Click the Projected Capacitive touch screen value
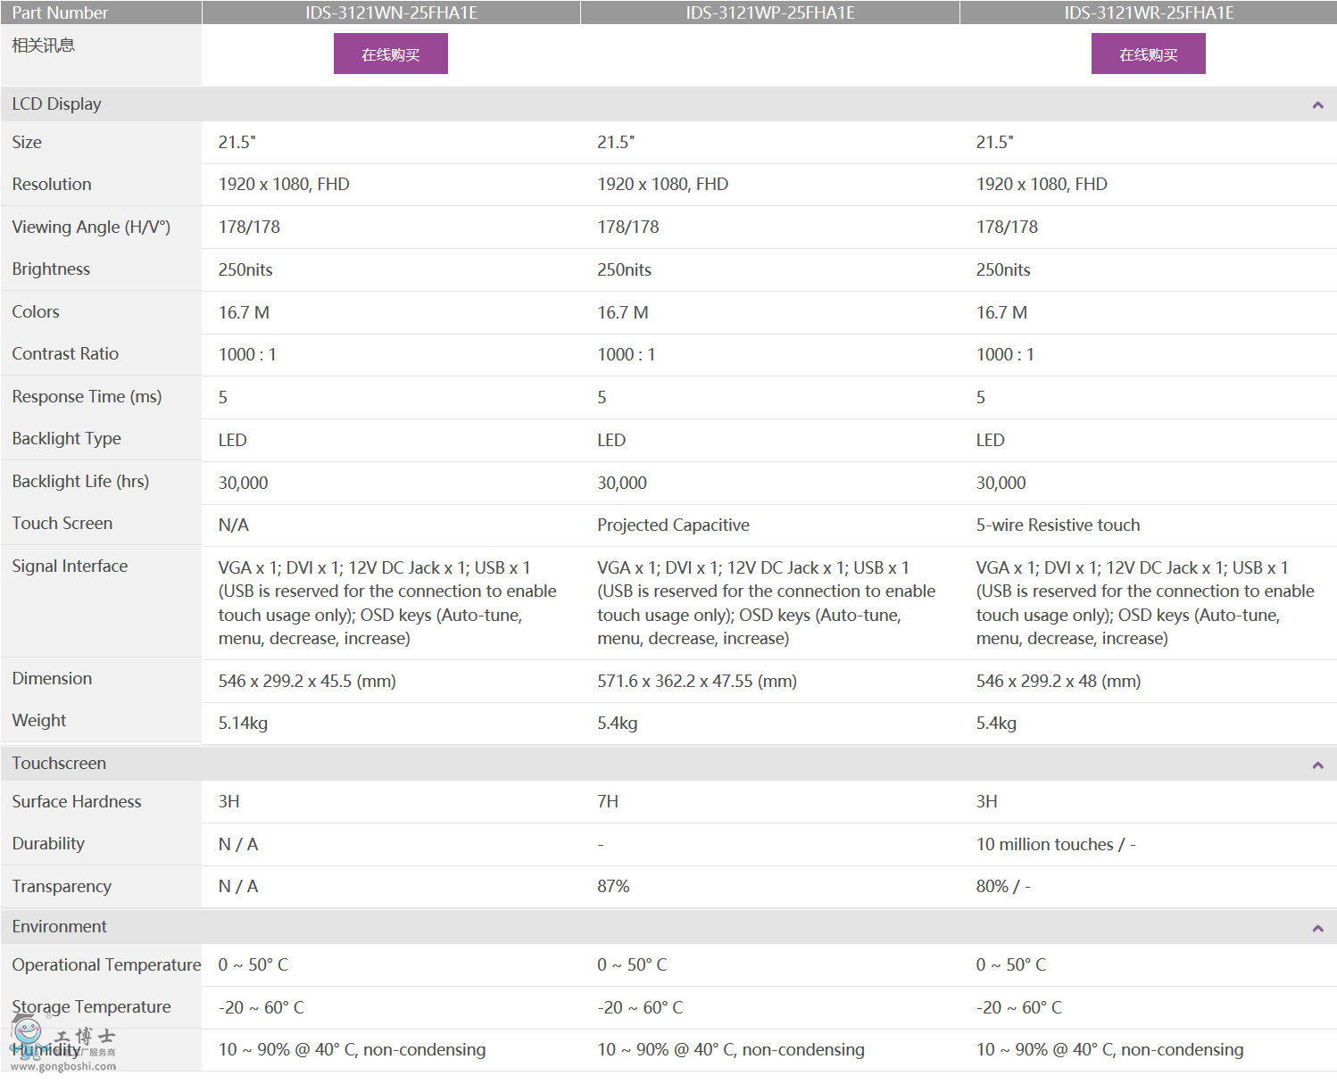 click(x=673, y=525)
